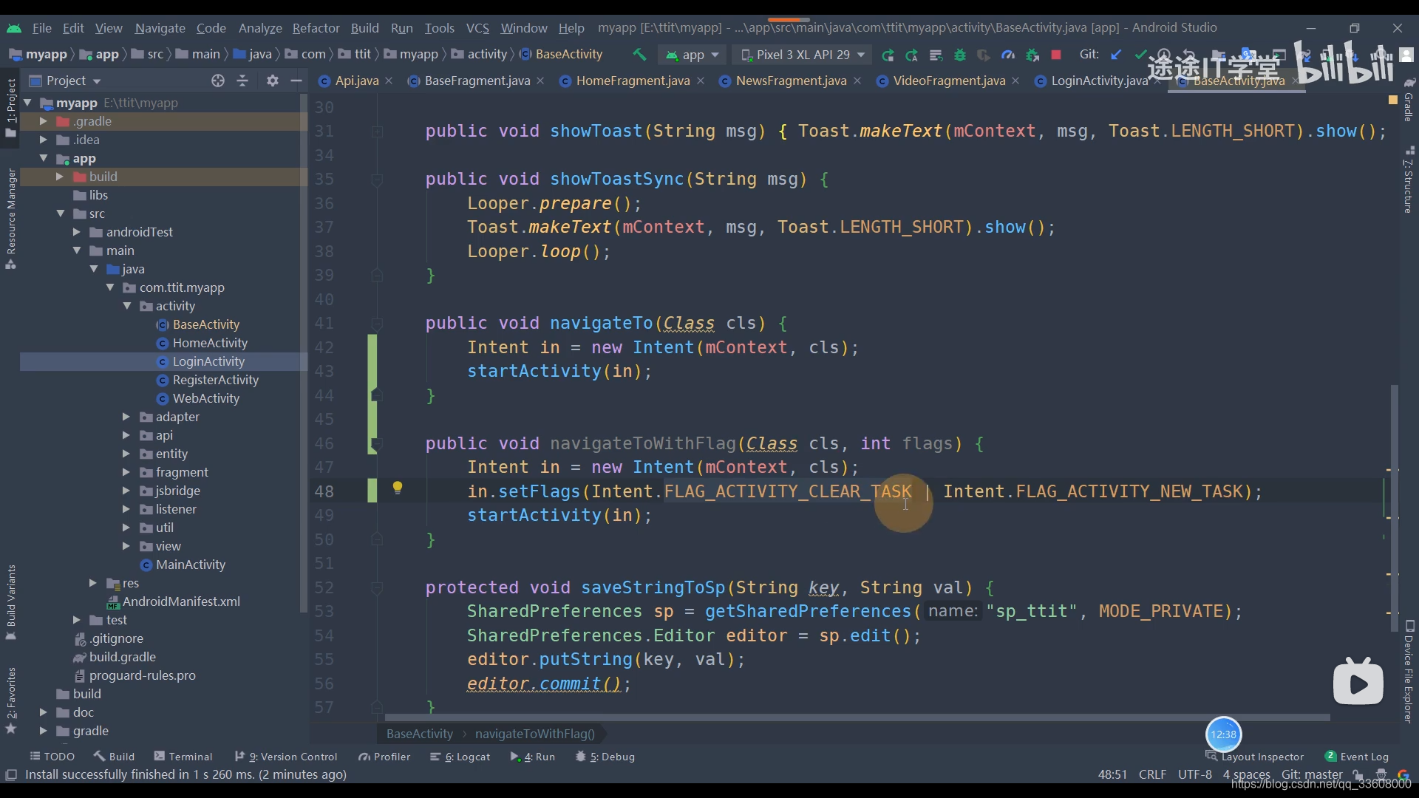Open the app run configuration dropdown
The image size is (1419, 798).
pyautogui.click(x=693, y=55)
